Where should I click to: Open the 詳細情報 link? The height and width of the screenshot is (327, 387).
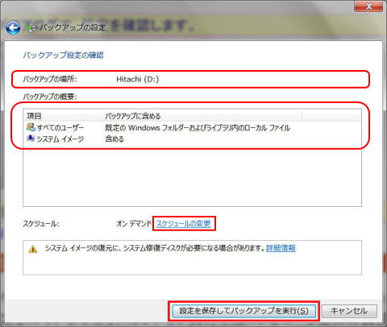tap(281, 248)
